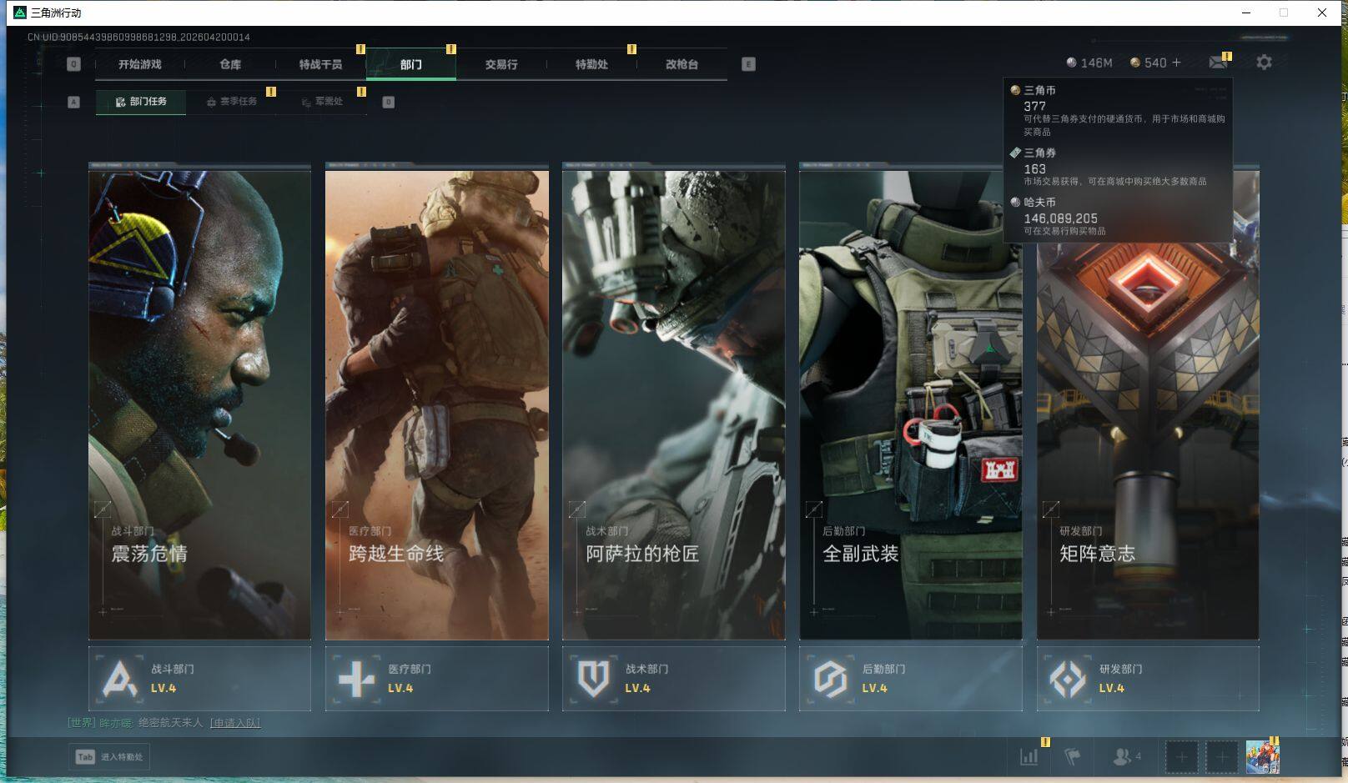1348x783 pixels.
Task: Click the player avatar in bottom-right corner
Action: pos(1262,757)
